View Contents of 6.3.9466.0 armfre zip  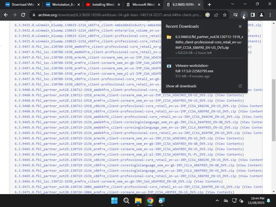click(208, 181)
